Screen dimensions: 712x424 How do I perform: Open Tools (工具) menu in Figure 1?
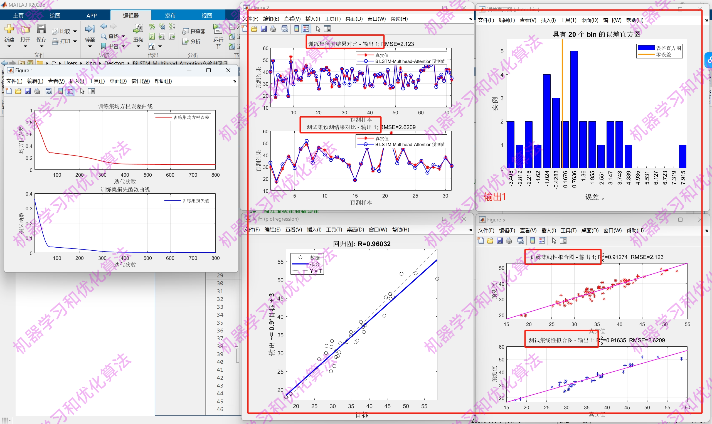[97, 81]
